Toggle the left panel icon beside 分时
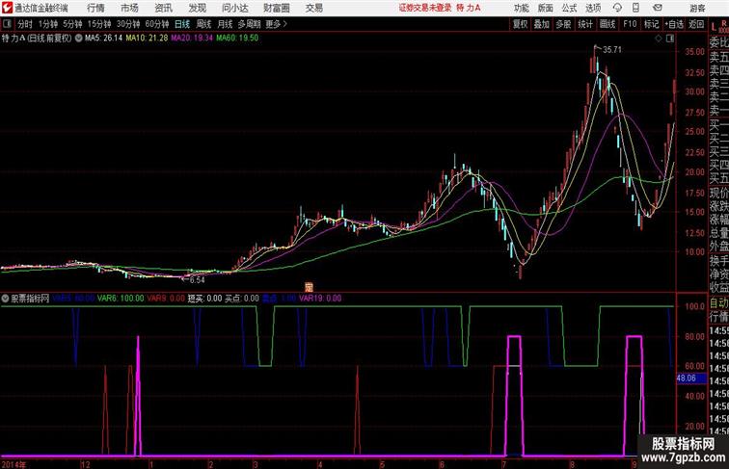729x469 pixels. point(7,24)
